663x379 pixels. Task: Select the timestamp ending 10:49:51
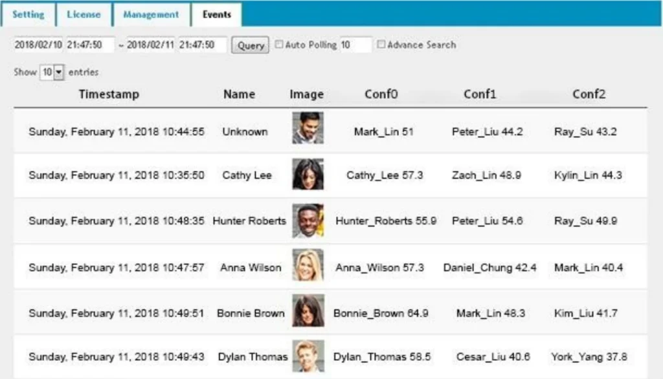coord(117,314)
